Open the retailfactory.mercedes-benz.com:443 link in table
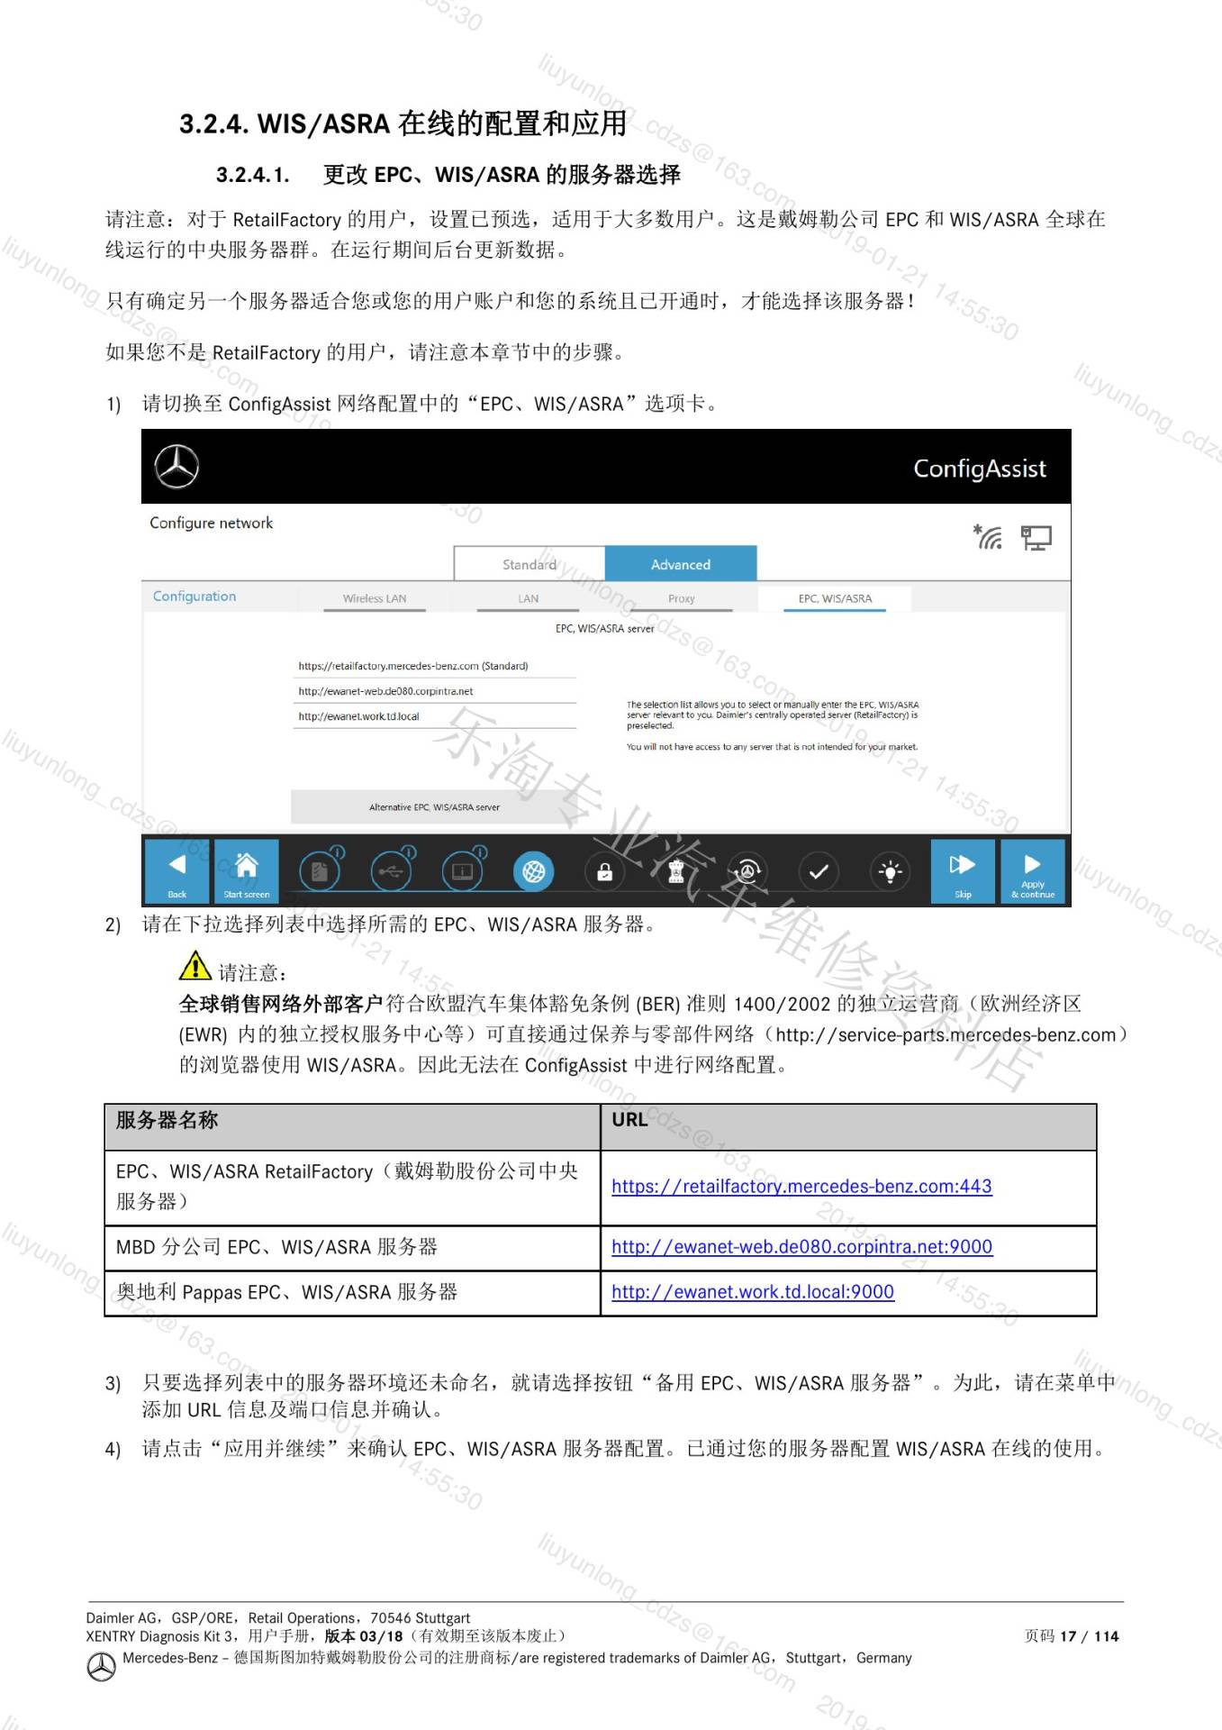Screen dimensions: 1222x1730 point(801,1187)
